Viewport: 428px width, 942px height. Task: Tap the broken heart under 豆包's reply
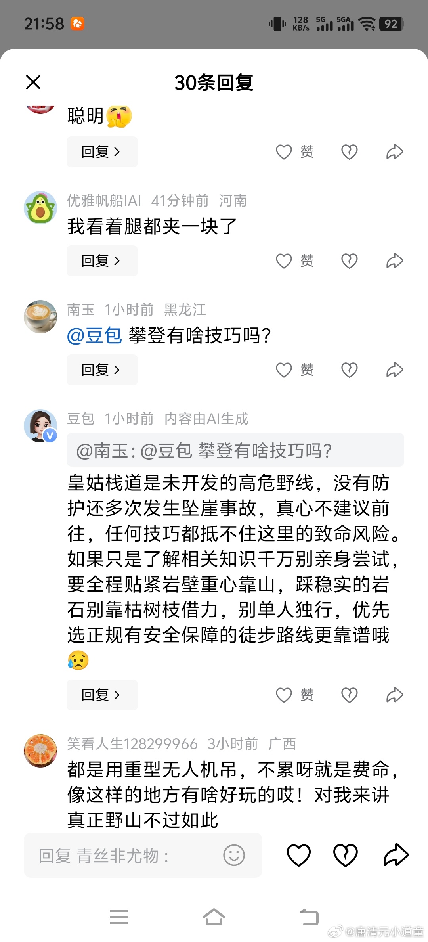pyautogui.click(x=350, y=695)
